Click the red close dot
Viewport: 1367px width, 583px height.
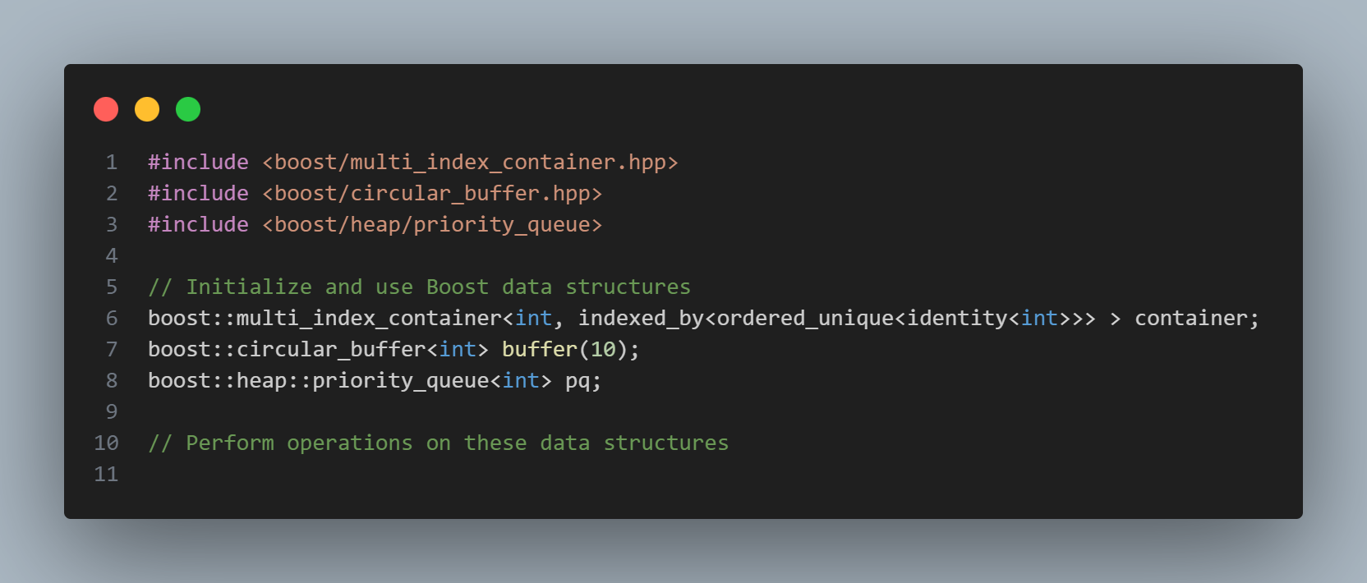pos(106,109)
